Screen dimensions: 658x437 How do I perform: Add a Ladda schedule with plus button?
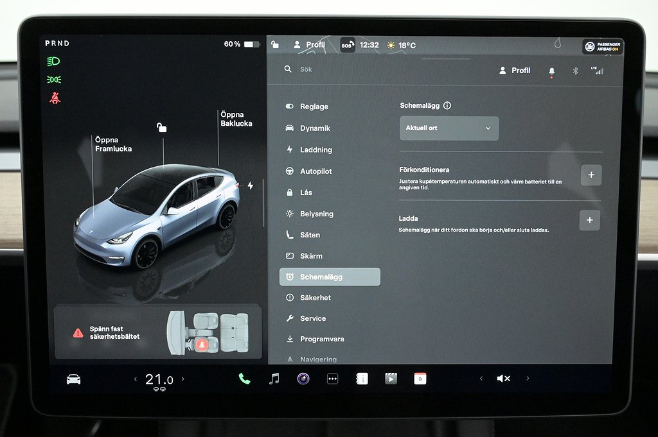pos(590,220)
